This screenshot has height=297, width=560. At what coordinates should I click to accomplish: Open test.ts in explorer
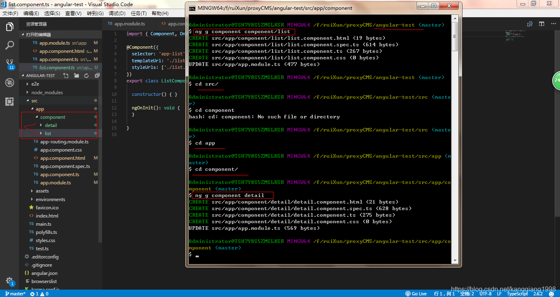click(x=42, y=249)
